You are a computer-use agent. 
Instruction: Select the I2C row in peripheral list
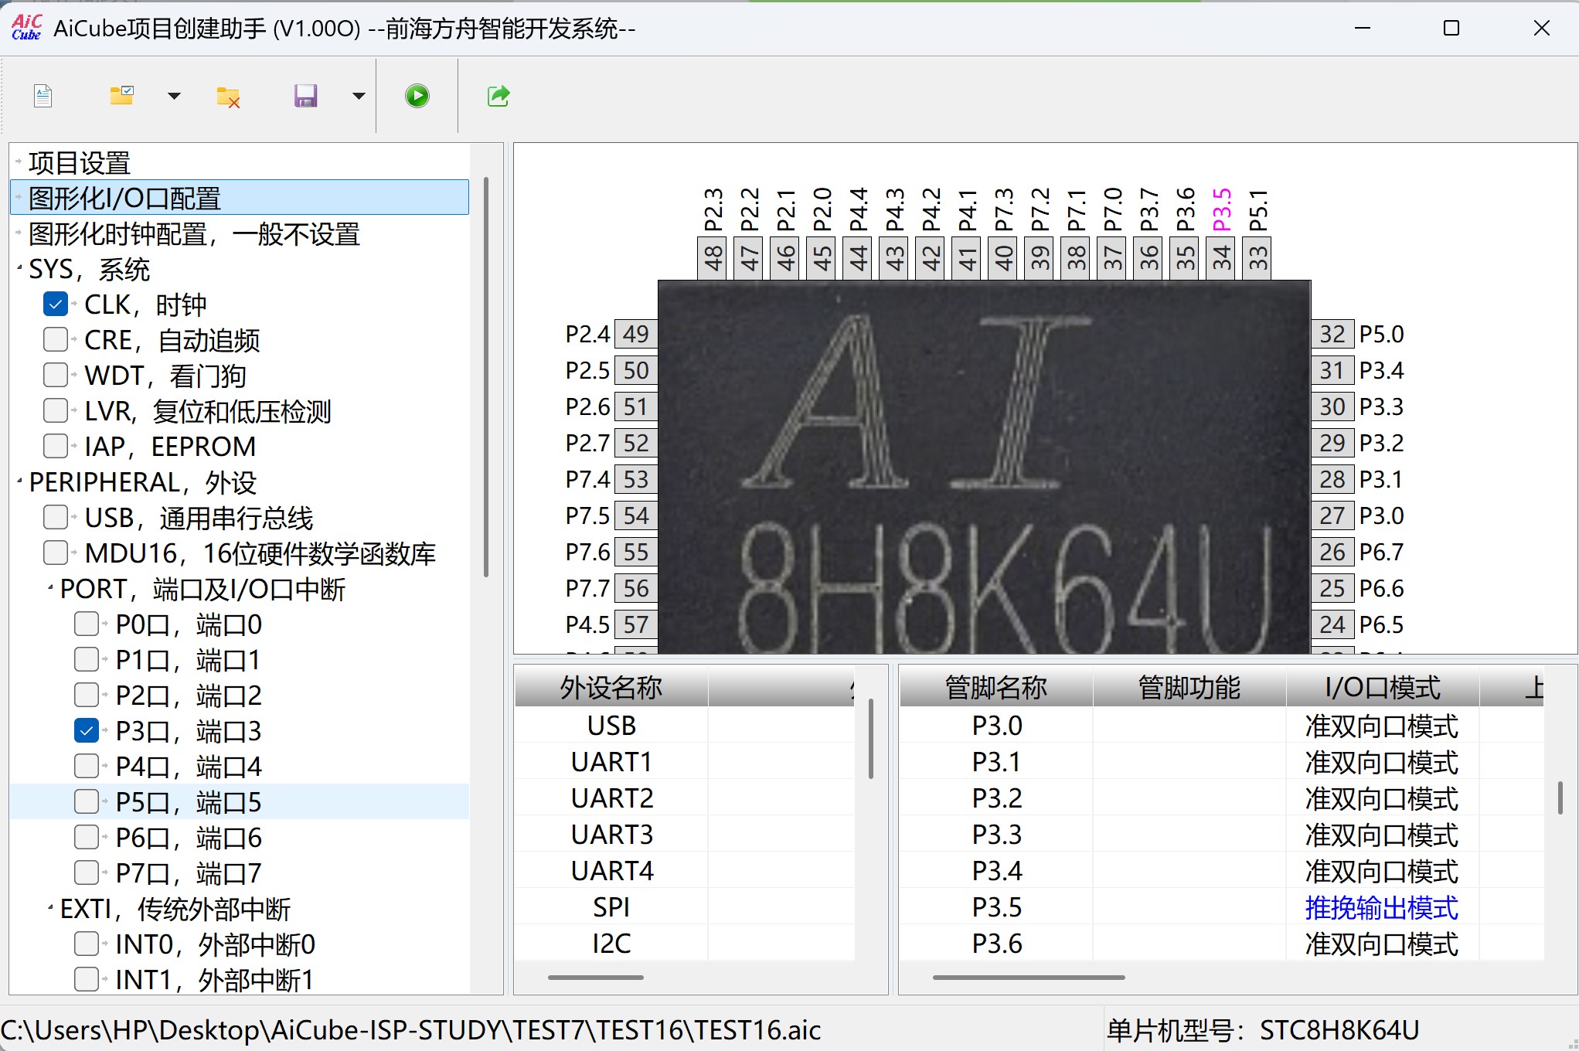[x=685, y=944]
